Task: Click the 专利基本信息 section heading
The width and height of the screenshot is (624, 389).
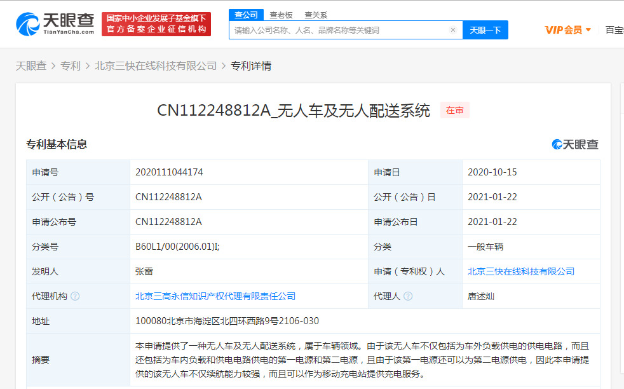Action: coord(57,144)
